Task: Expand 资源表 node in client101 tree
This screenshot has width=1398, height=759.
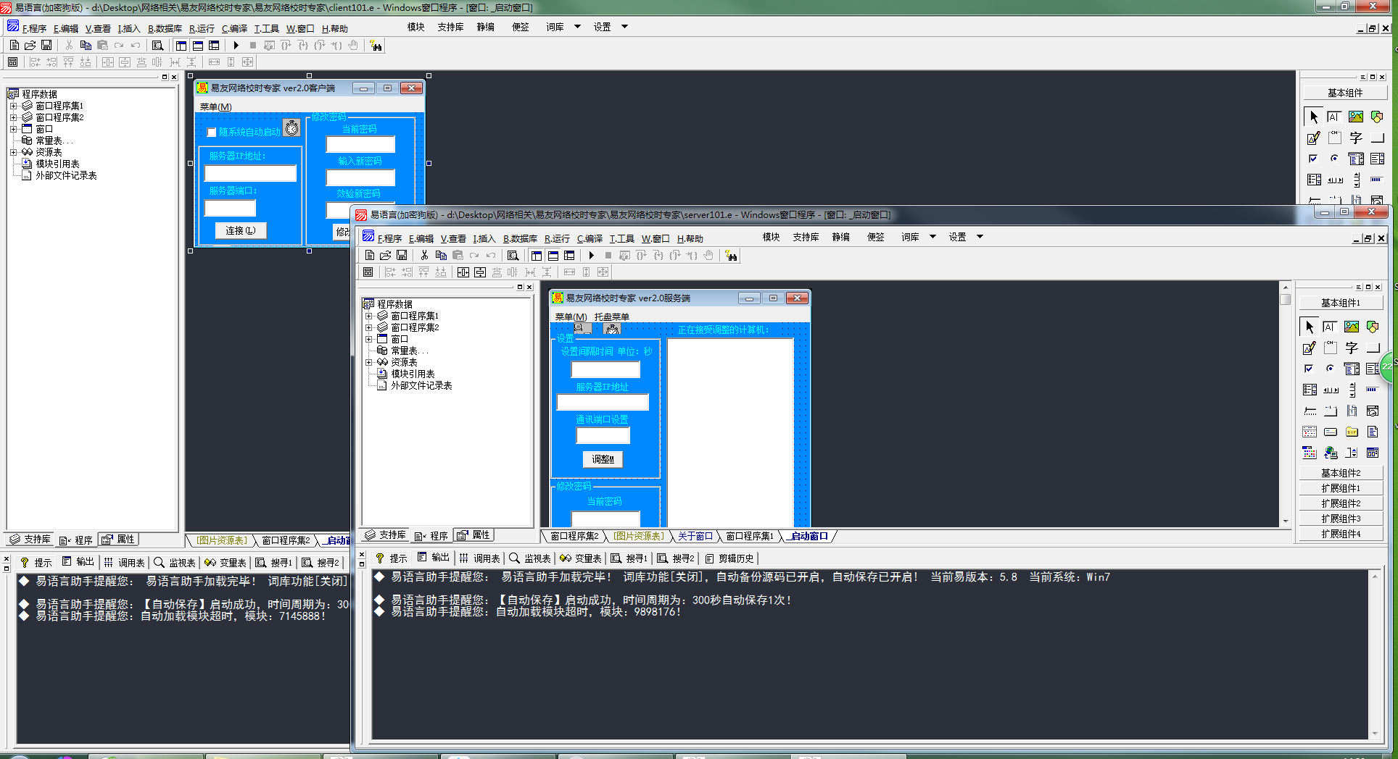Action: [x=14, y=152]
